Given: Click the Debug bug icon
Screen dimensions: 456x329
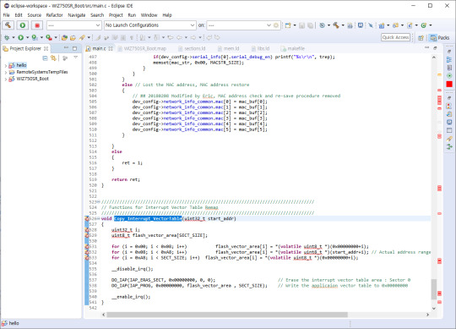Looking at the screenshot, I should coord(7,37).
